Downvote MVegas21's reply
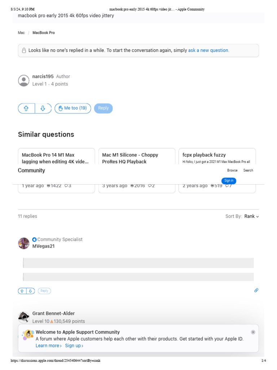 click(x=31, y=291)
